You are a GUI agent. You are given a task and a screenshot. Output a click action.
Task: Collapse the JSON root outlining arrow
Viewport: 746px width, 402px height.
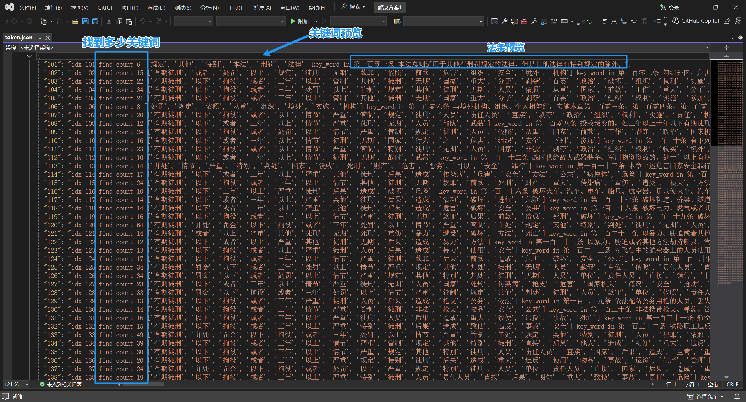tap(29, 56)
